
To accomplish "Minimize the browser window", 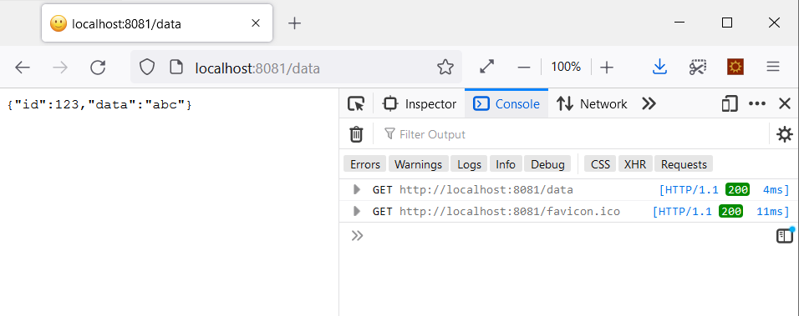I will (679, 23).
